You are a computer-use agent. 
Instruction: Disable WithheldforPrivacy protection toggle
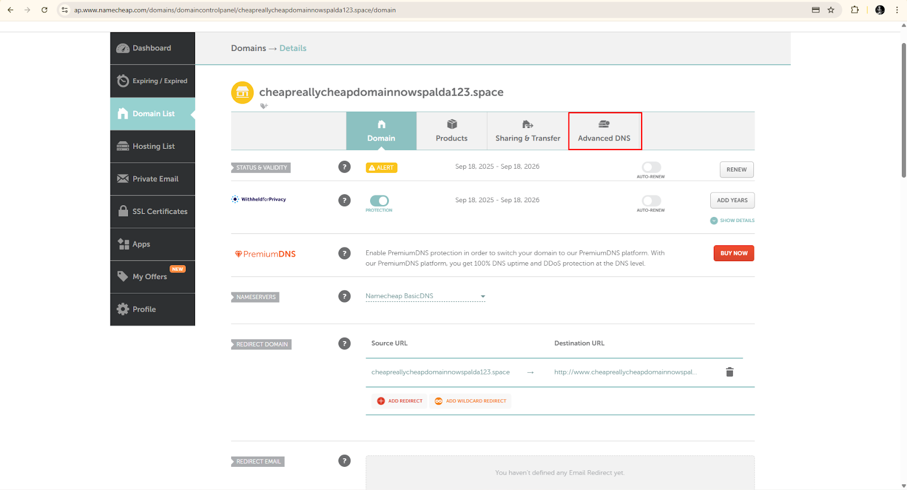379,201
